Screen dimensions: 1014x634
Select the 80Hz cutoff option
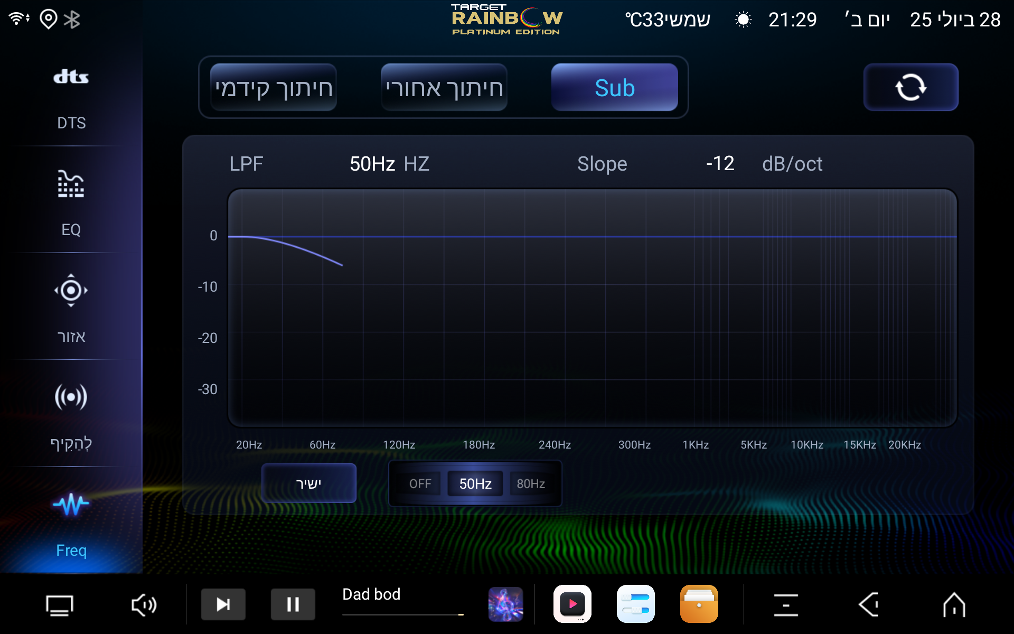[x=531, y=483]
